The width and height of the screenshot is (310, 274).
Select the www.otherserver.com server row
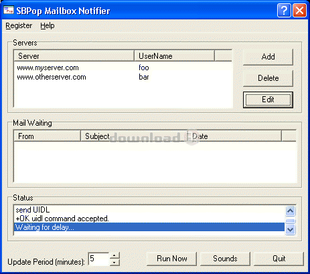point(123,77)
